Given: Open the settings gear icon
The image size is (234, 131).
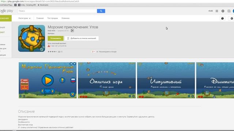Looking at the screenshot, I should point(231,19).
